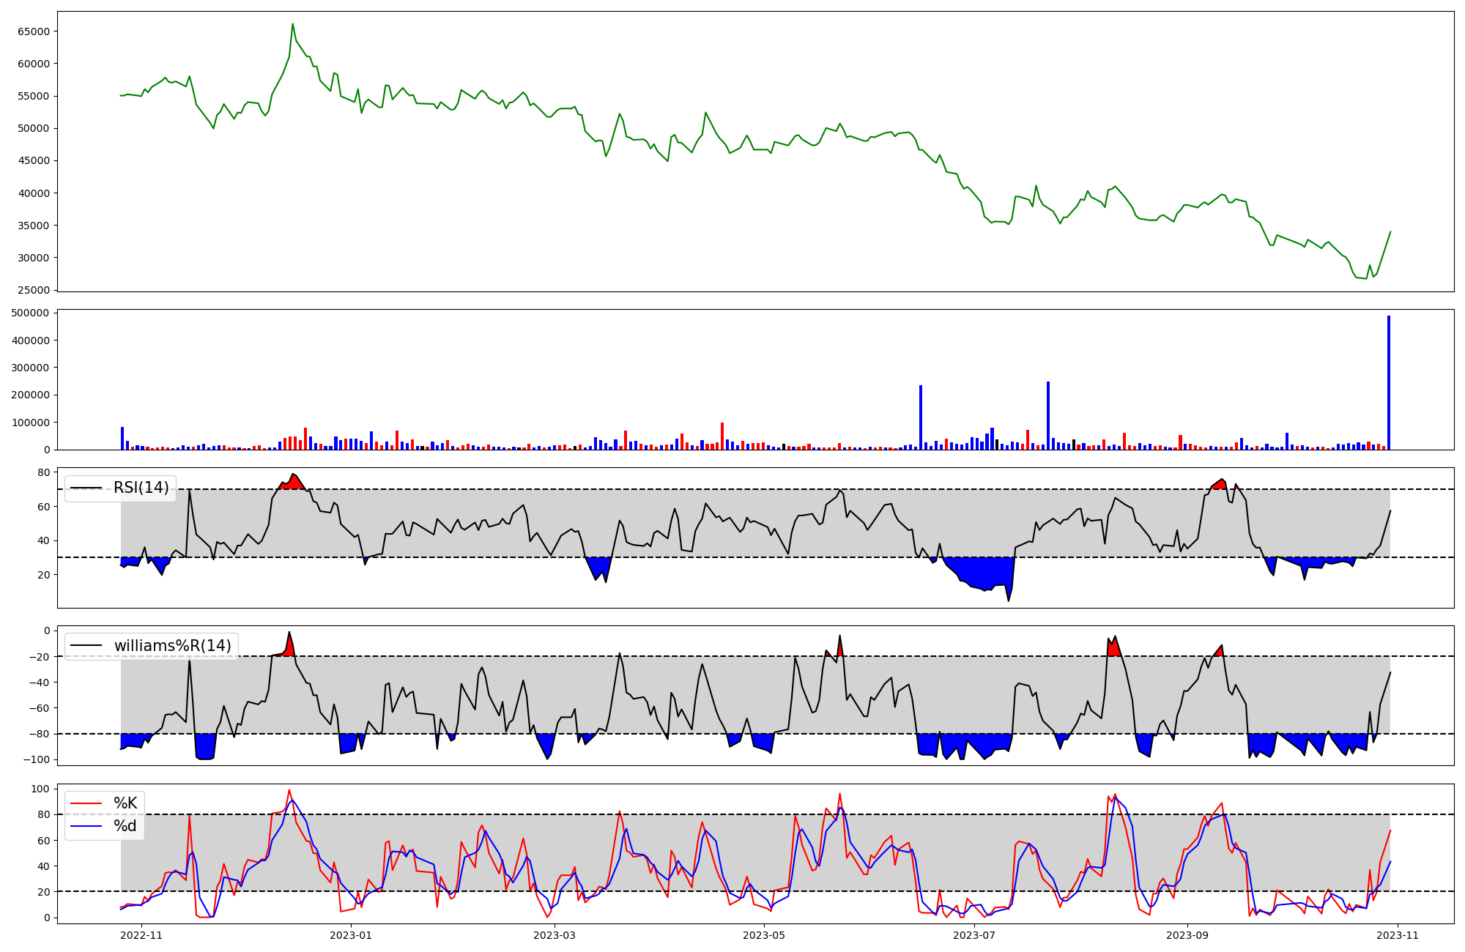
Task: Click the -100 Williams %R axis label
Action: point(37,759)
